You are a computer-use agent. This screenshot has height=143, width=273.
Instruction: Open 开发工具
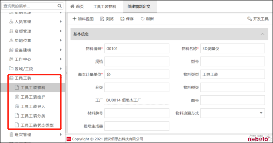click(x=258, y=19)
